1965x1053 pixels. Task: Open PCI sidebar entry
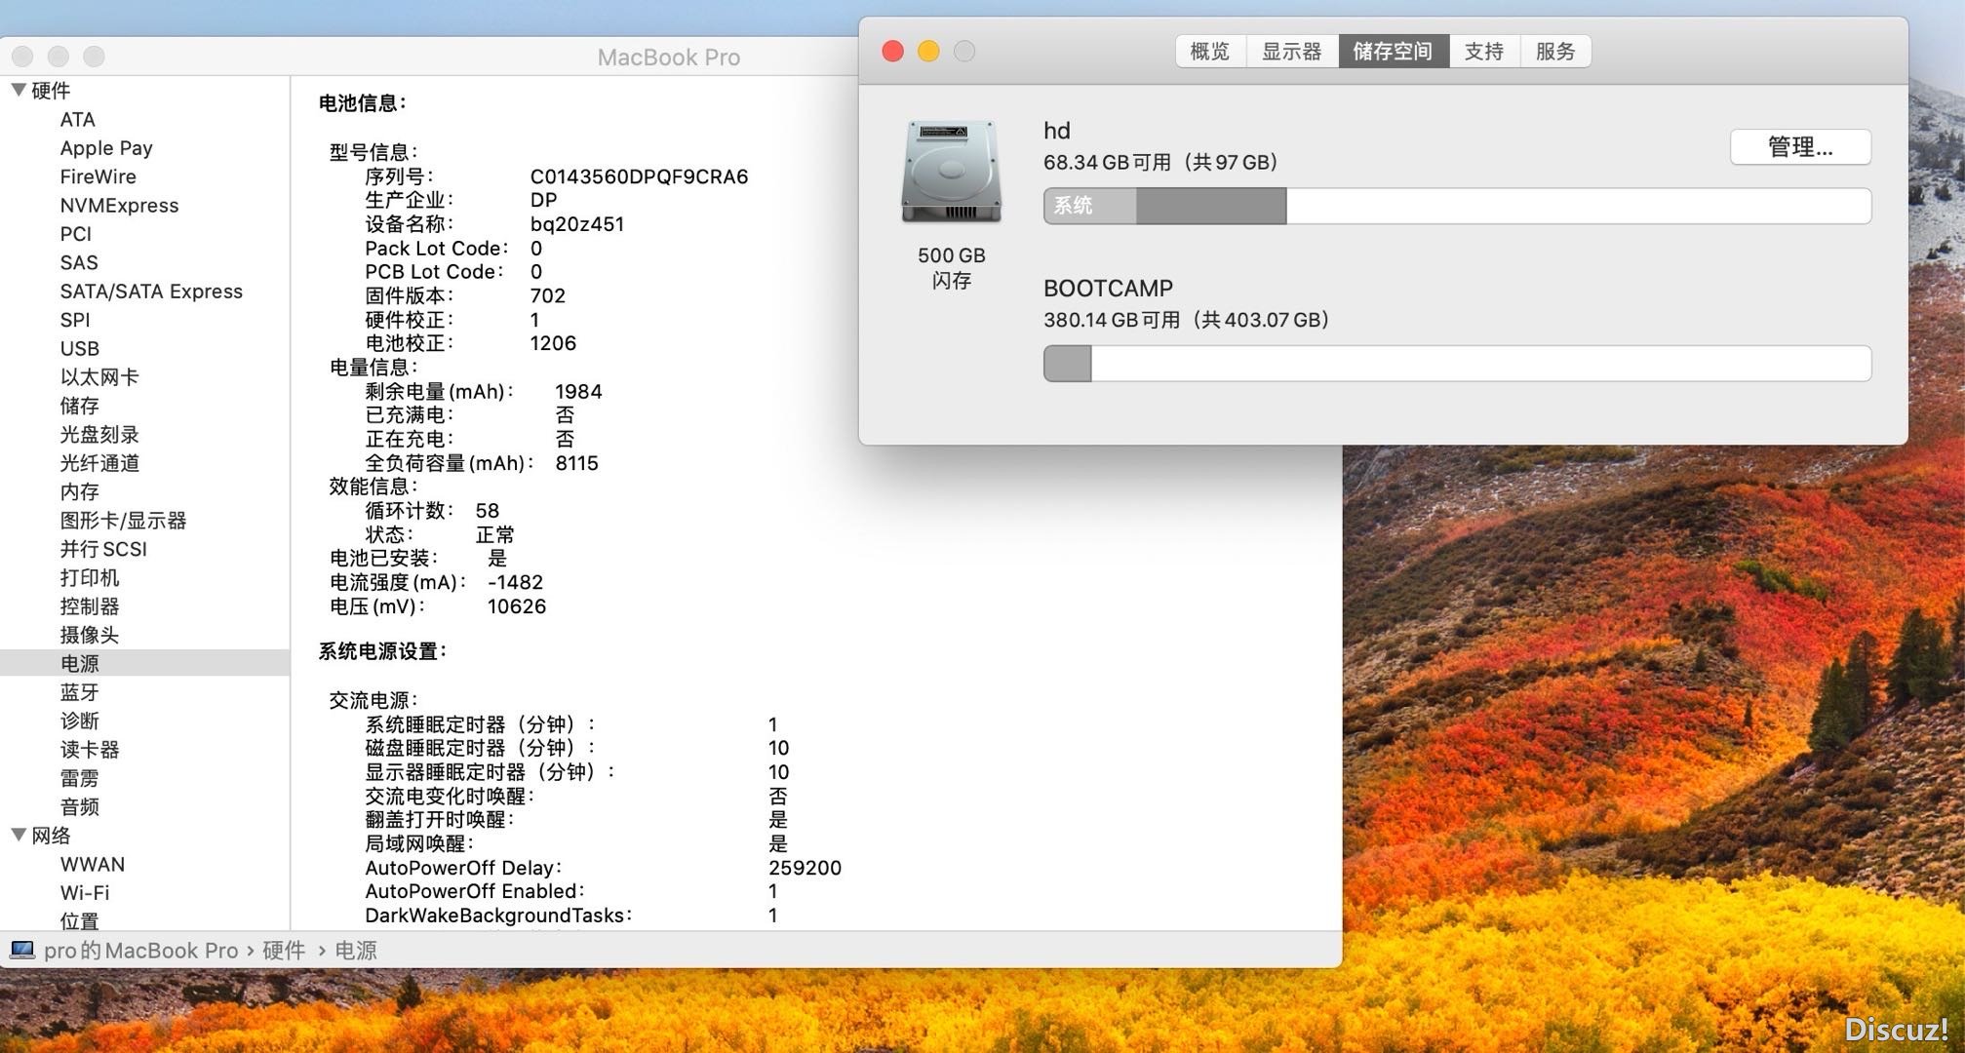(75, 234)
